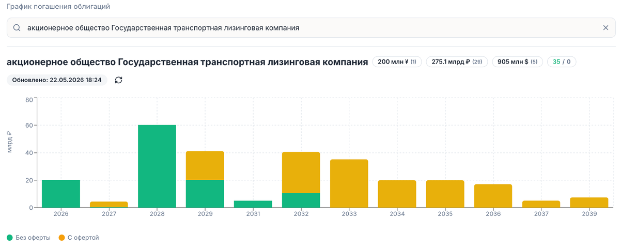Click the График погашения облигаций heading
The image size is (620, 249).
[58, 7]
